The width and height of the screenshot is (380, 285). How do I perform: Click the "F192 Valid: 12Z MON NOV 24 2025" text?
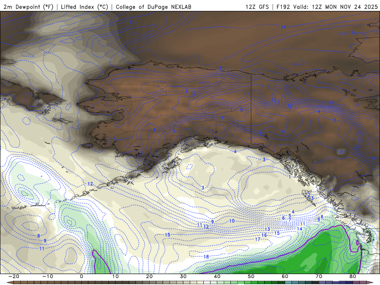(x=327, y=7)
